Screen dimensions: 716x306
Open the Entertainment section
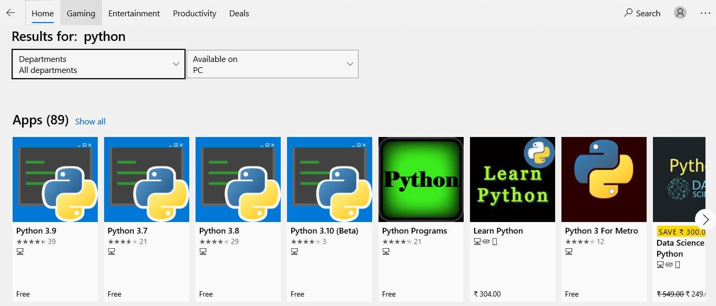tap(134, 13)
